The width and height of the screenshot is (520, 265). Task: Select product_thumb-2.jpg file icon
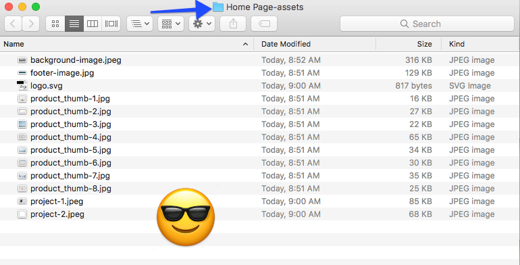point(22,112)
